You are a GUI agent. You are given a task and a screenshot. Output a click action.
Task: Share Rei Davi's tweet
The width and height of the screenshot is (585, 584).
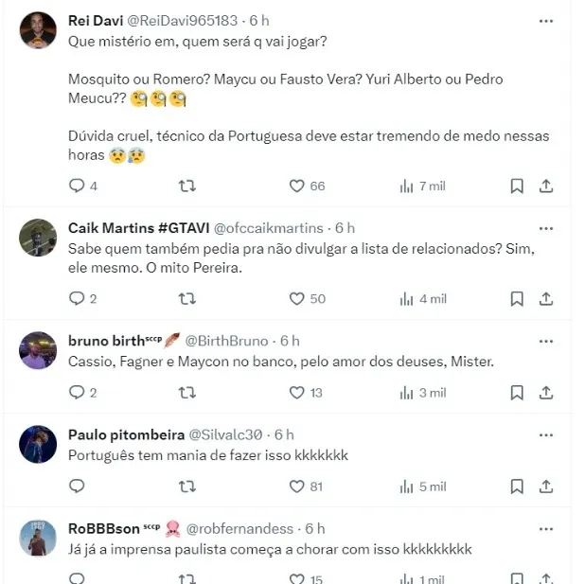(546, 186)
